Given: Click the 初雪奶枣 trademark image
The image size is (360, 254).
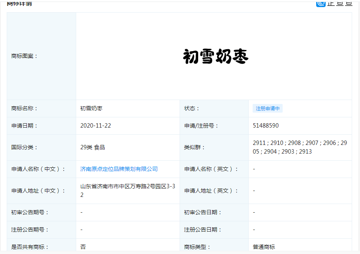Looking at the screenshot, I should pyautogui.click(x=216, y=56).
